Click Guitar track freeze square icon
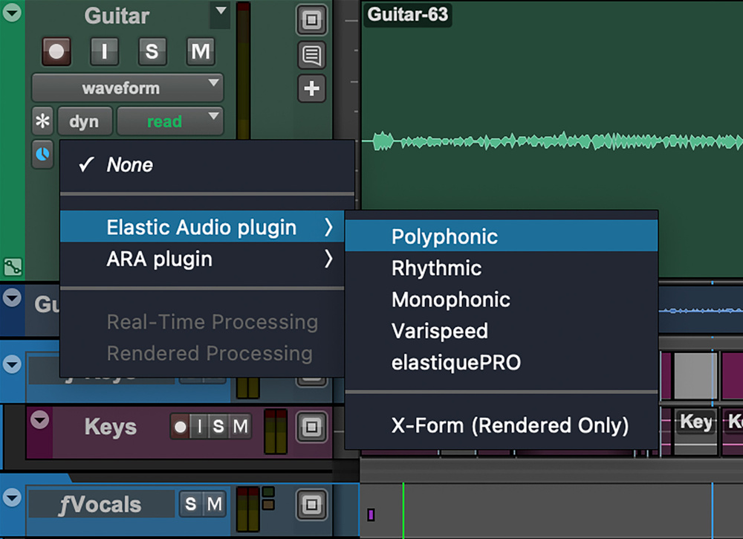Screen dimensions: 743x539 (x=311, y=20)
